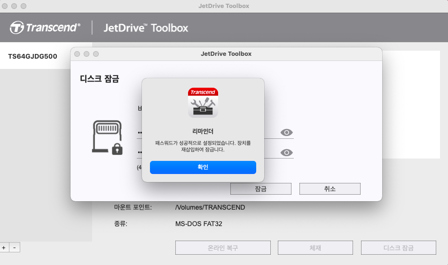The width and height of the screenshot is (448, 265).
Task: Click the 종류 label
Action: click(x=120, y=224)
